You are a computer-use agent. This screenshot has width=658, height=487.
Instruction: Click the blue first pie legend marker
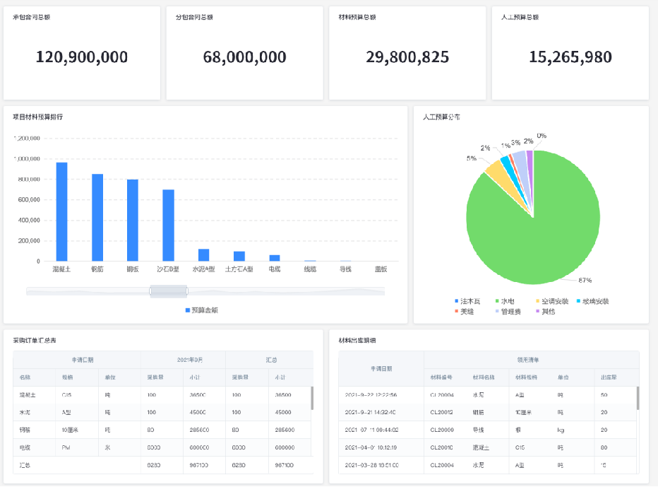[x=457, y=301]
